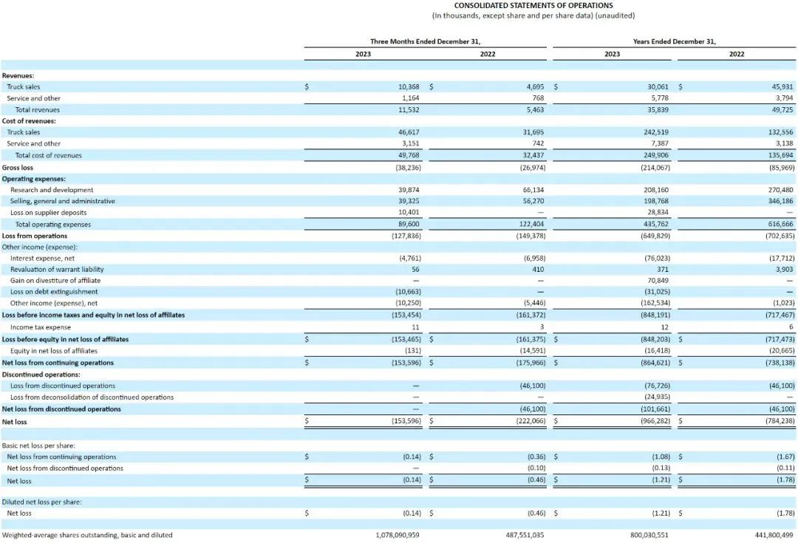This screenshot has height=543, width=798.
Task: Select the value 70,849 divestiture gain
Action: point(658,281)
